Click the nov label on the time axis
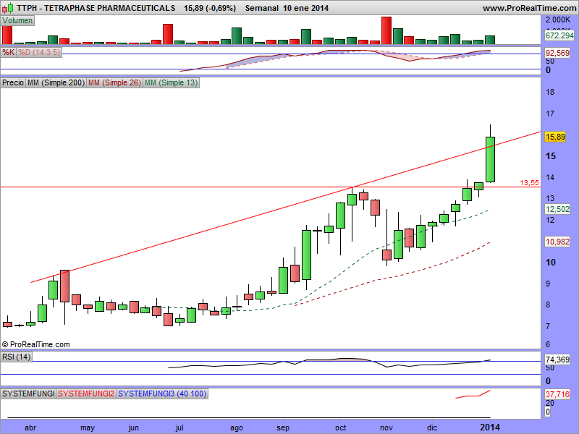The width and height of the screenshot is (579, 434). coord(386,427)
